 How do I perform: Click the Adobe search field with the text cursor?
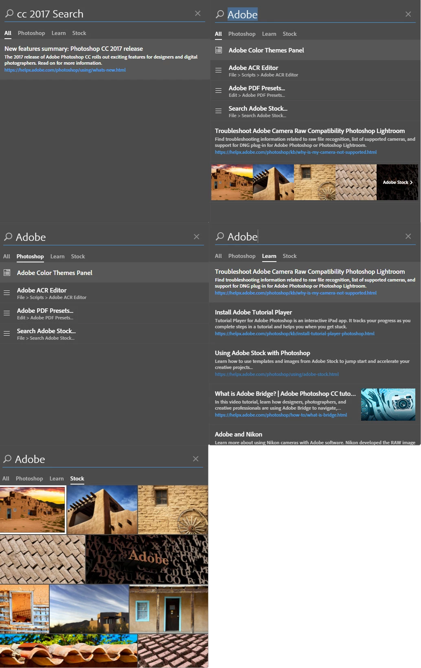[316, 236]
